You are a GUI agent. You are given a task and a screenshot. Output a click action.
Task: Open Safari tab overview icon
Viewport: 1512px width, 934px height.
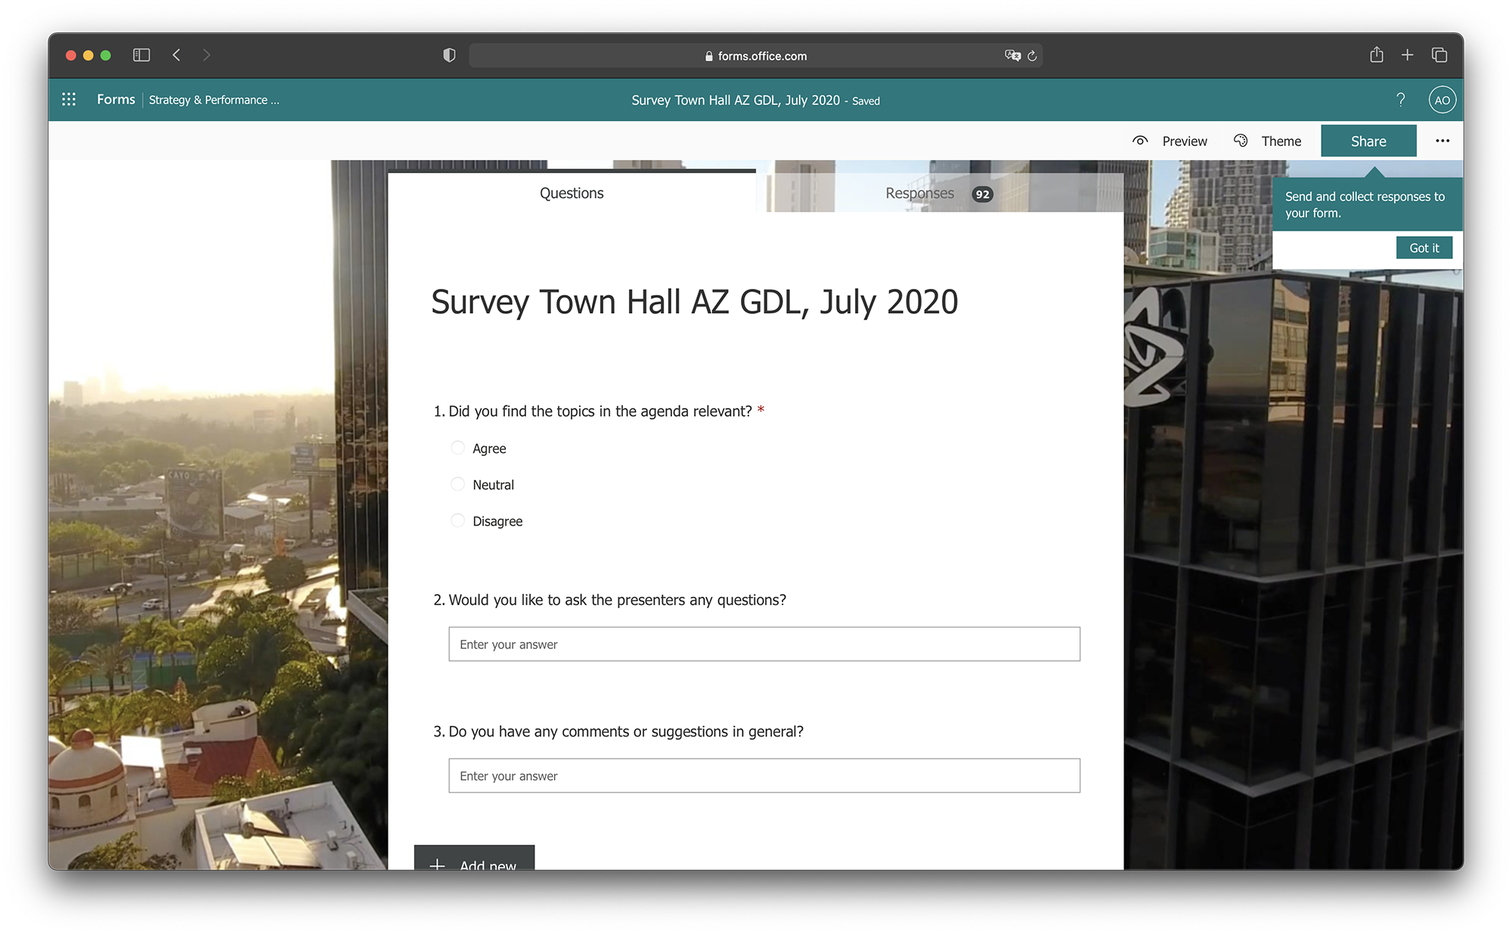pos(1439,55)
